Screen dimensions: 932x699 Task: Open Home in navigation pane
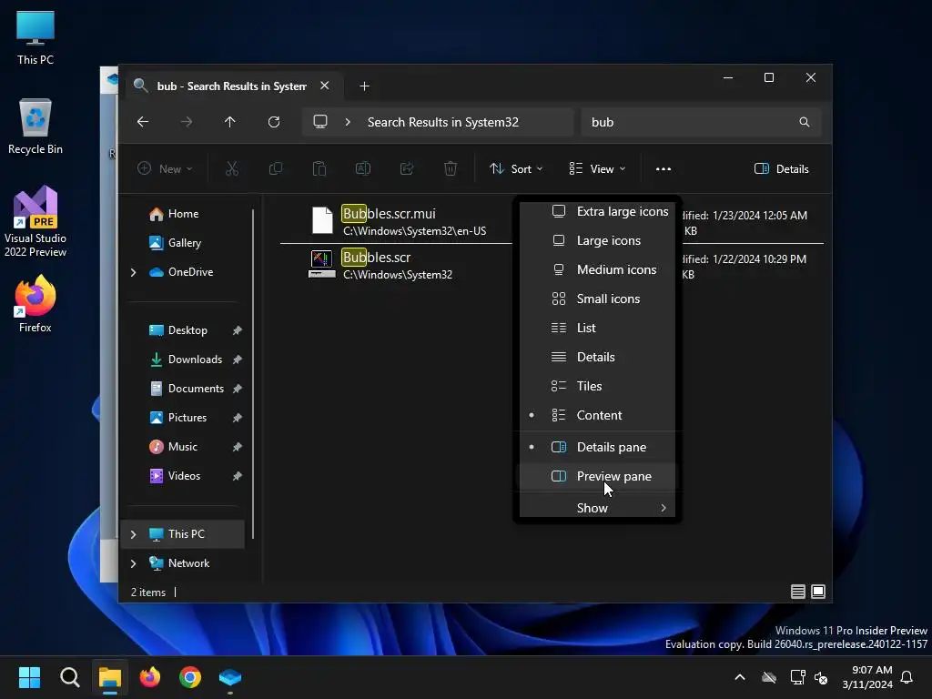[x=183, y=213]
